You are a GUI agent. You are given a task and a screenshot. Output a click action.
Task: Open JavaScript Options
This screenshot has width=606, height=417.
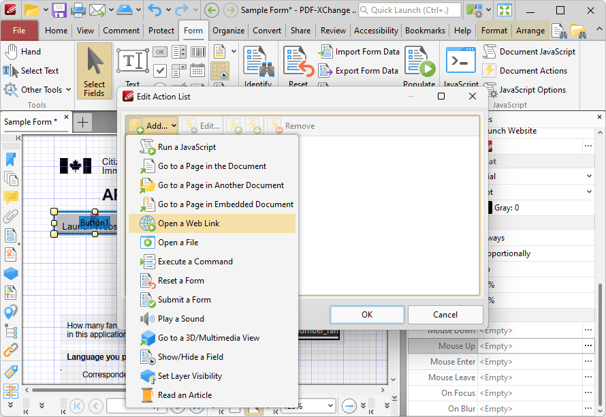(524, 90)
